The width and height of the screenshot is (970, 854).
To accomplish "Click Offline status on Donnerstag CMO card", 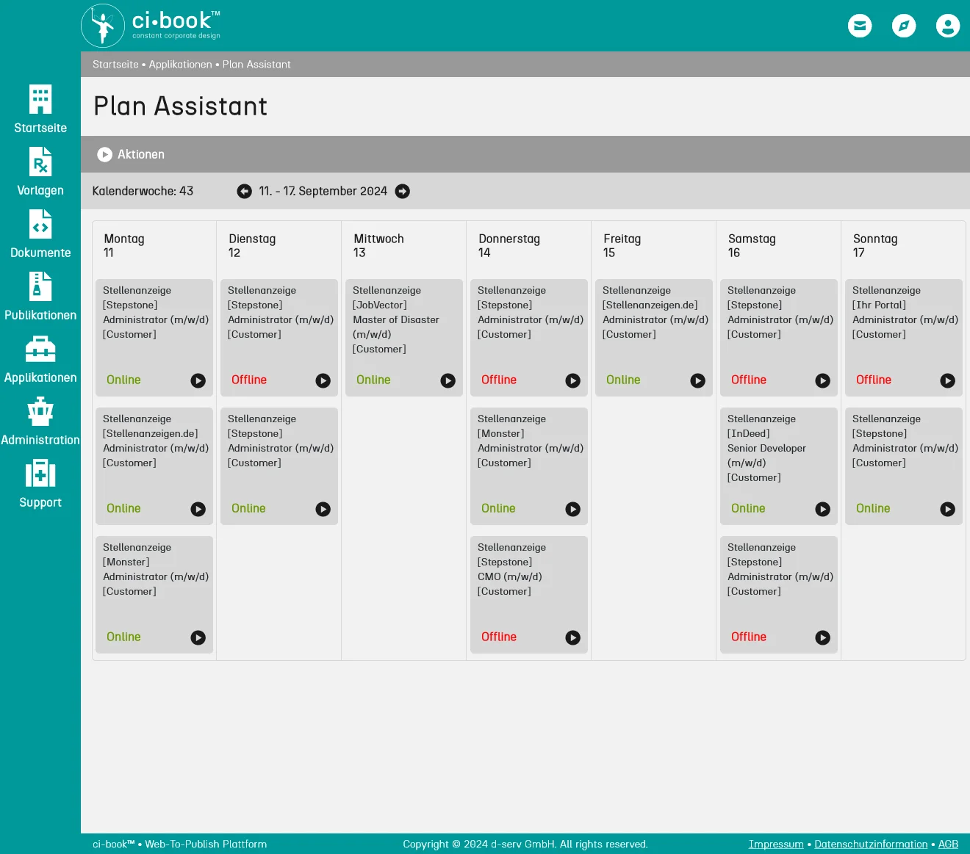I will pos(499,637).
